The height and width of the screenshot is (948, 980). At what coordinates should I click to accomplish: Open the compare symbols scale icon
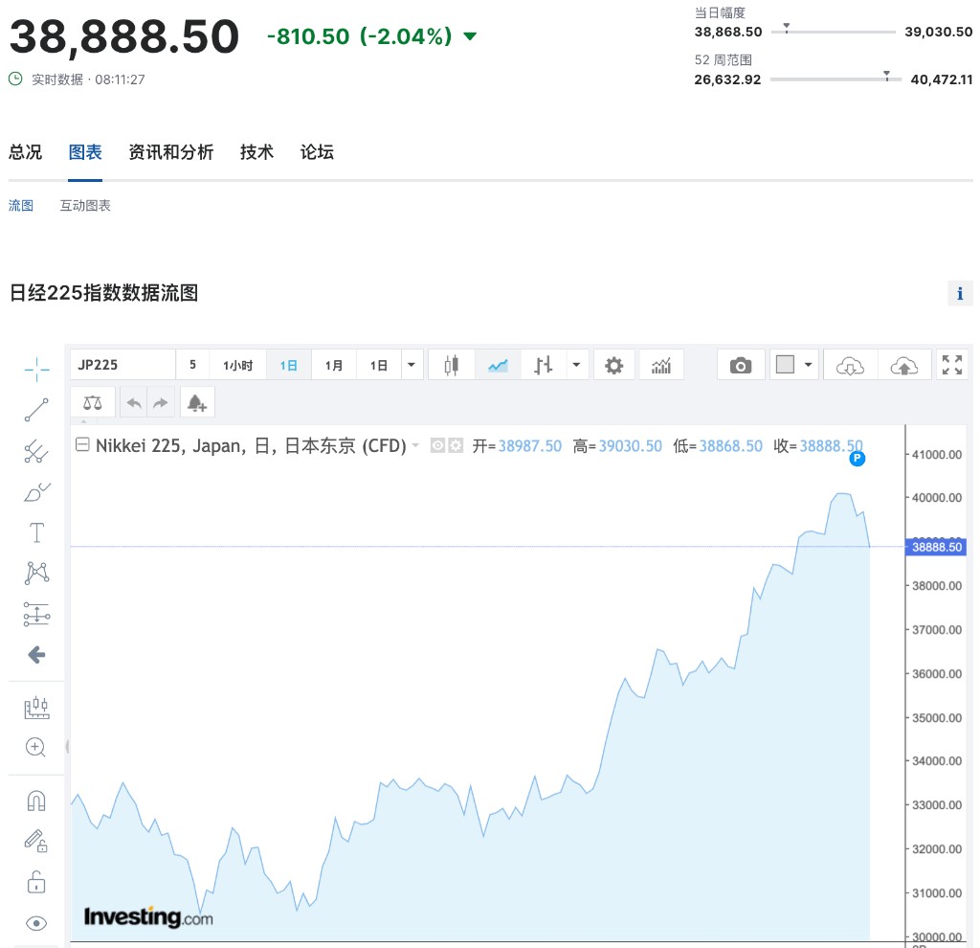92,403
